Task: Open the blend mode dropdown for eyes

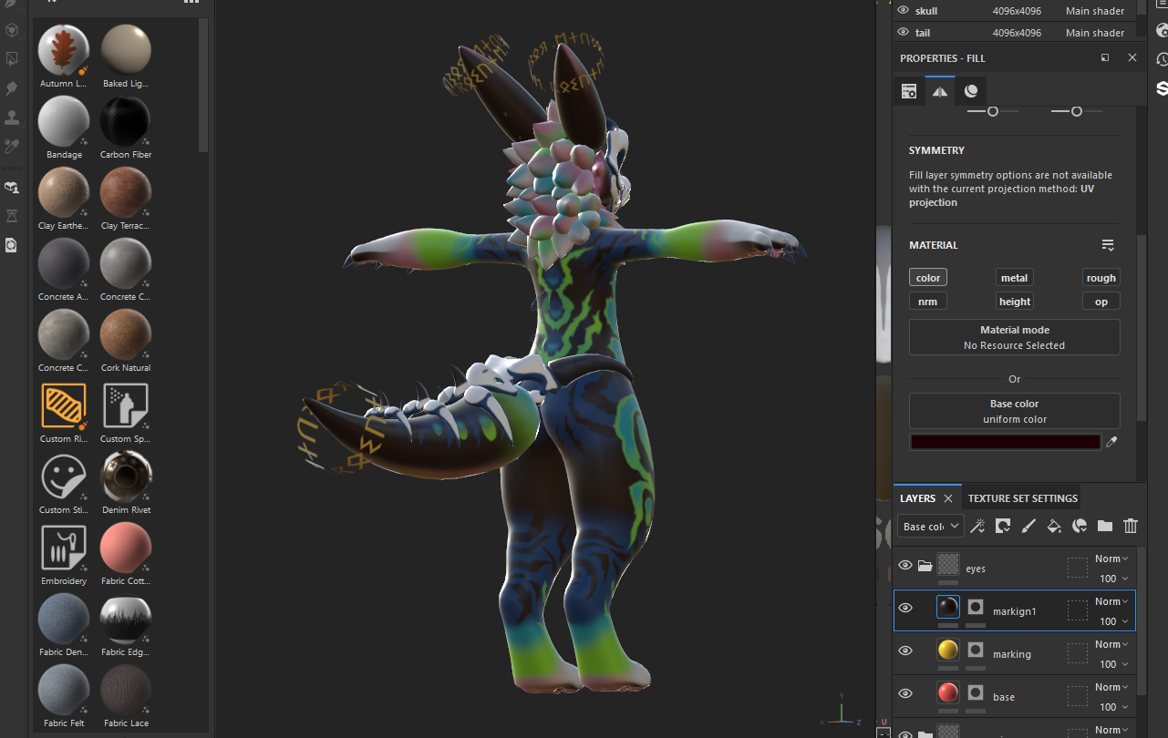Action: 1112,559
